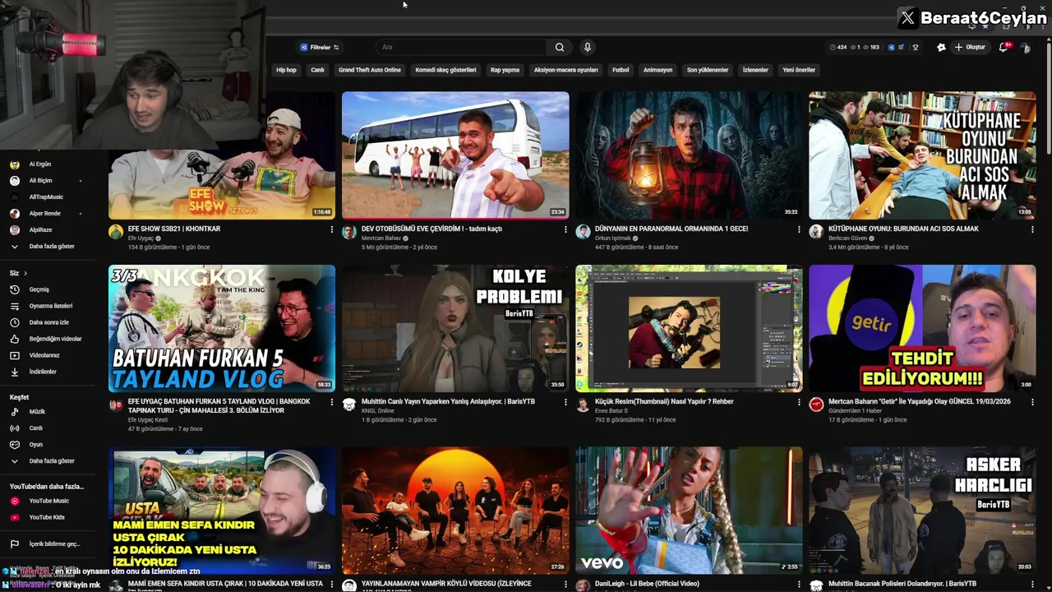Select the Grand Theft Auto Online chip
The width and height of the screenshot is (1052, 592).
coord(370,70)
